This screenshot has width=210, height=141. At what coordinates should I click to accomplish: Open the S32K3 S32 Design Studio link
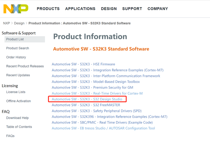coord(87,99)
